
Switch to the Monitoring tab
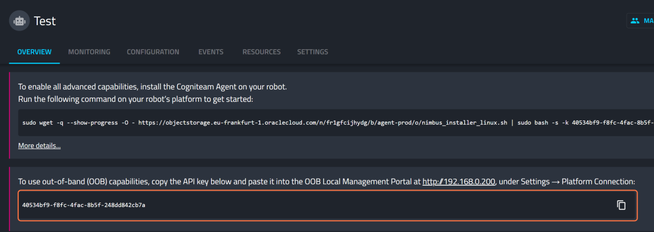tap(89, 52)
